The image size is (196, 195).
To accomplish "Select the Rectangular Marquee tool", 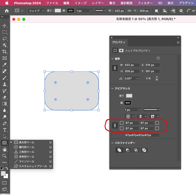I will (5, 32).
